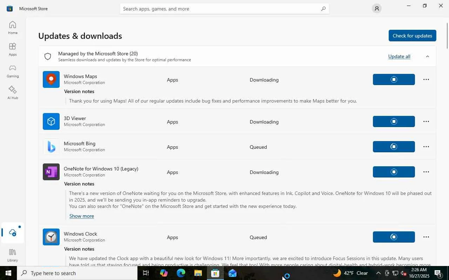Click the Downloading status for 3D Viewer
This screenshot has height=280, width=449.
(264, 122)
